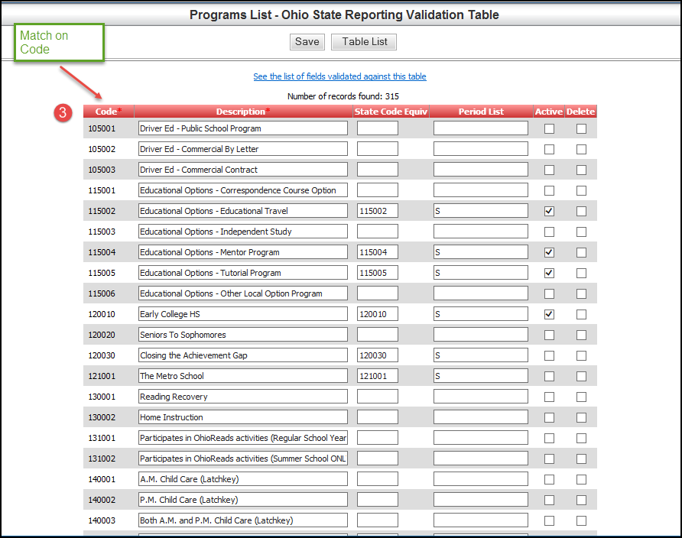Click the Match on Code callout box

(x=59, y=43)
